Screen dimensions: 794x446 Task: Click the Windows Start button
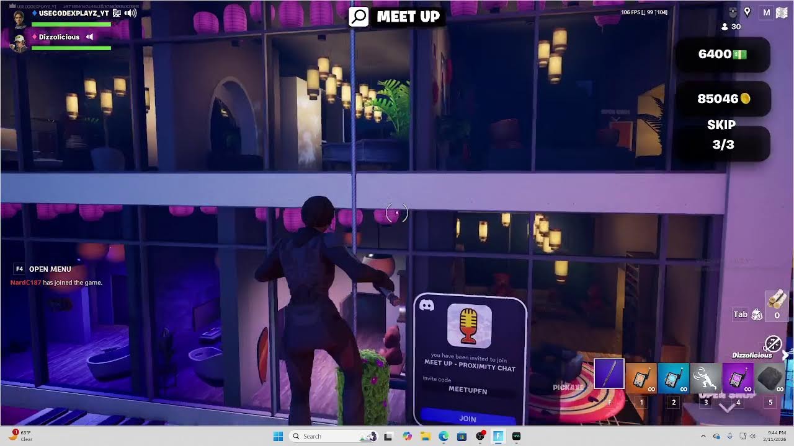pos(278,436)
